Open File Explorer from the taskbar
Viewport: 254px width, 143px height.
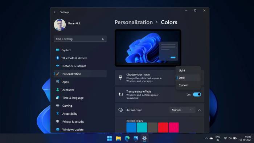(118, 139)
